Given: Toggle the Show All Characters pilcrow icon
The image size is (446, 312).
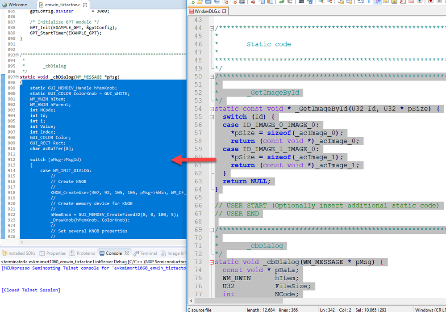Looking at the screenshot, I should click(369, 1).
